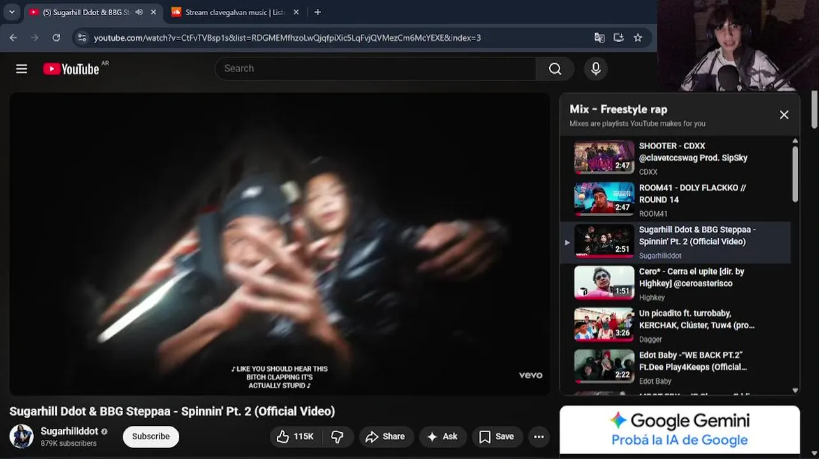
Task: Click the page vertical scrollbar
Action: pos(815,109)
